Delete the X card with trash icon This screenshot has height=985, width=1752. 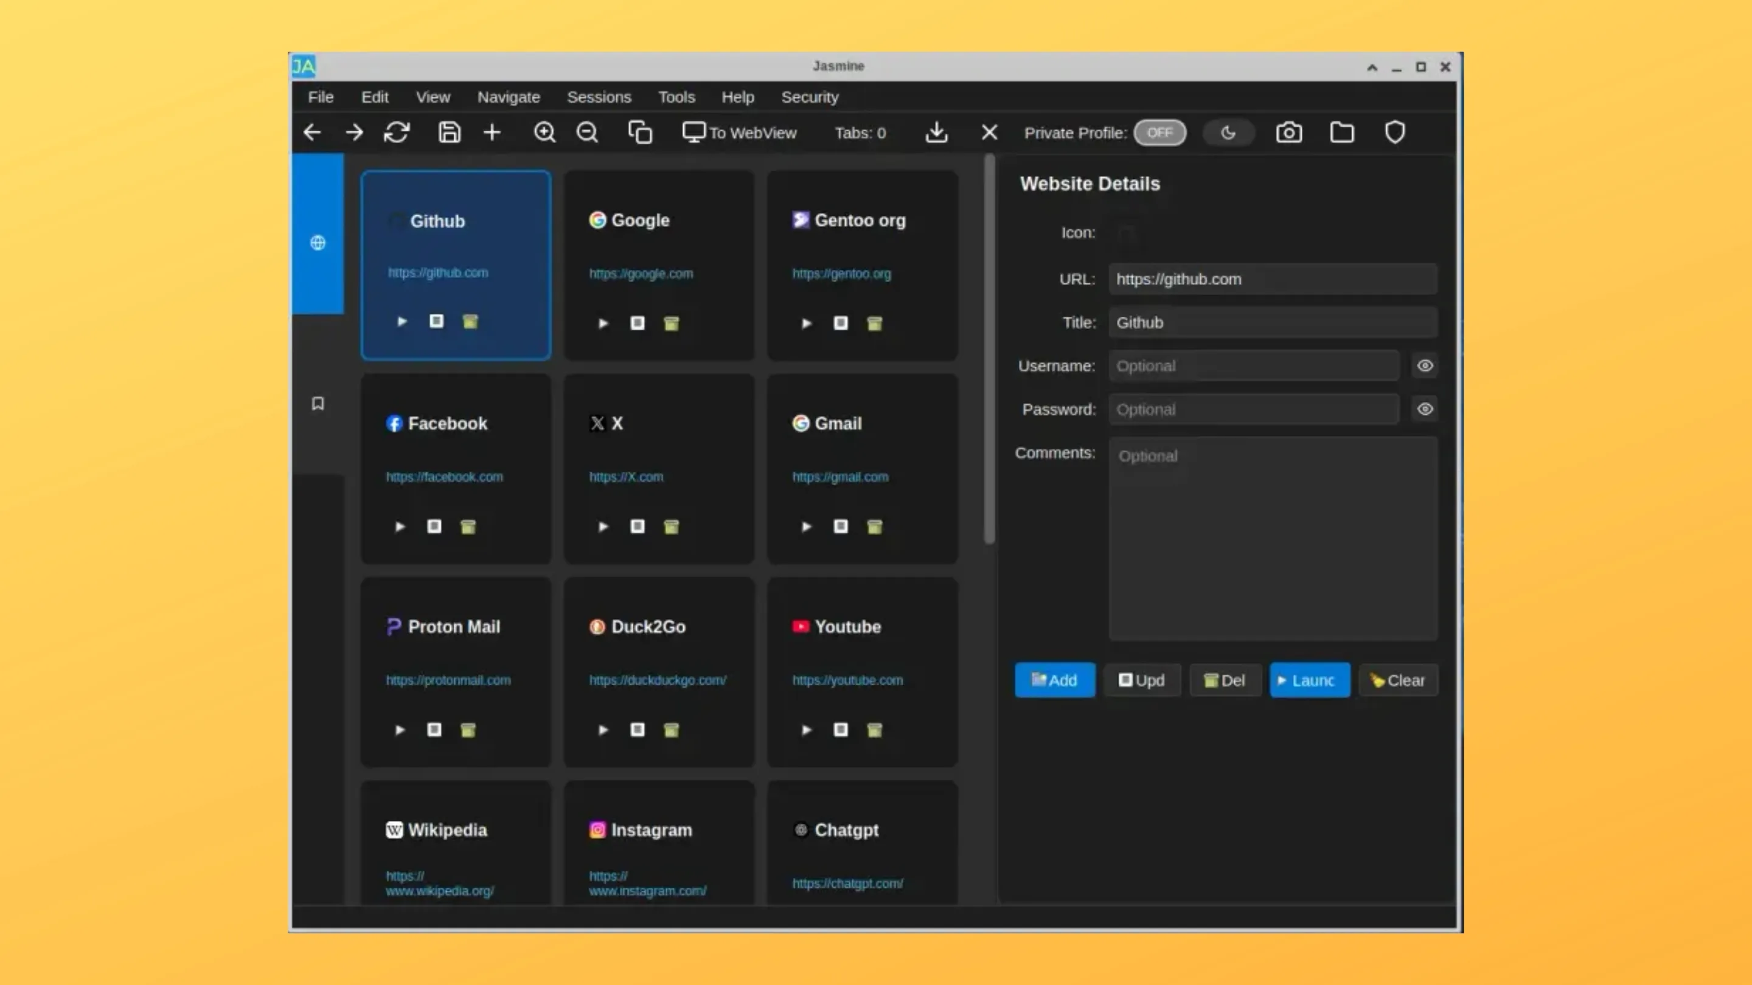(x=671, y=527)
